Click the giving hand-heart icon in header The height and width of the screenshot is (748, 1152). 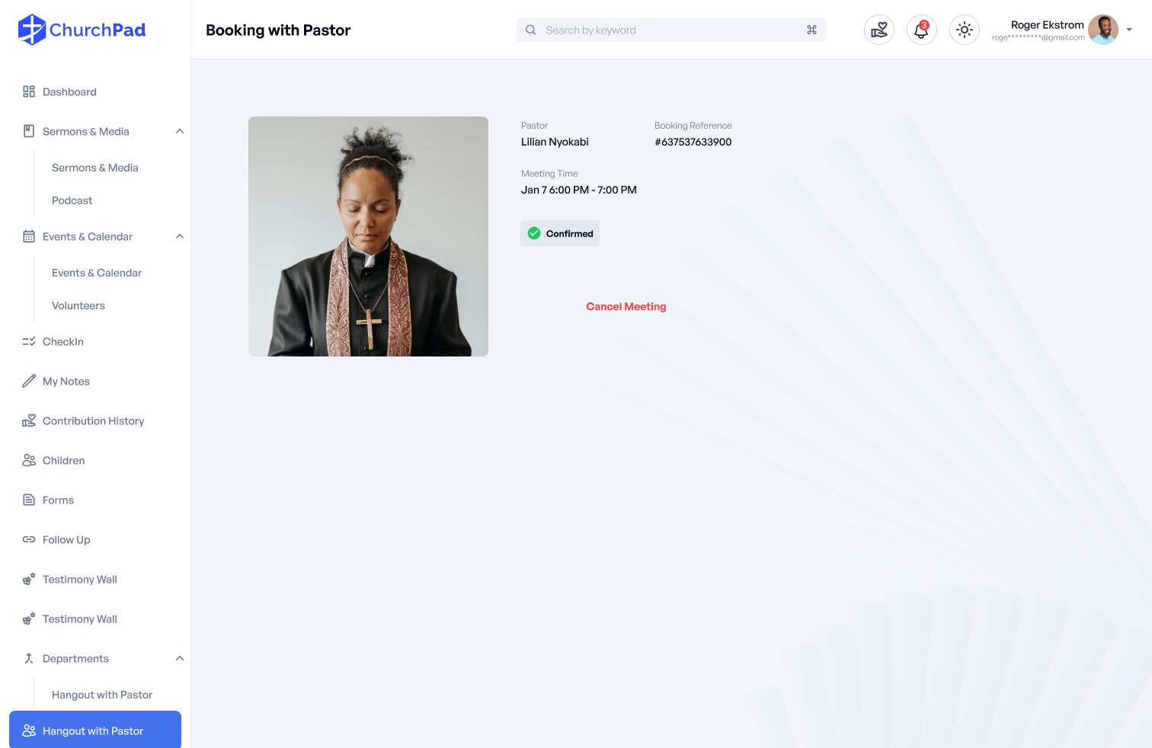click(x=878, y=30)
